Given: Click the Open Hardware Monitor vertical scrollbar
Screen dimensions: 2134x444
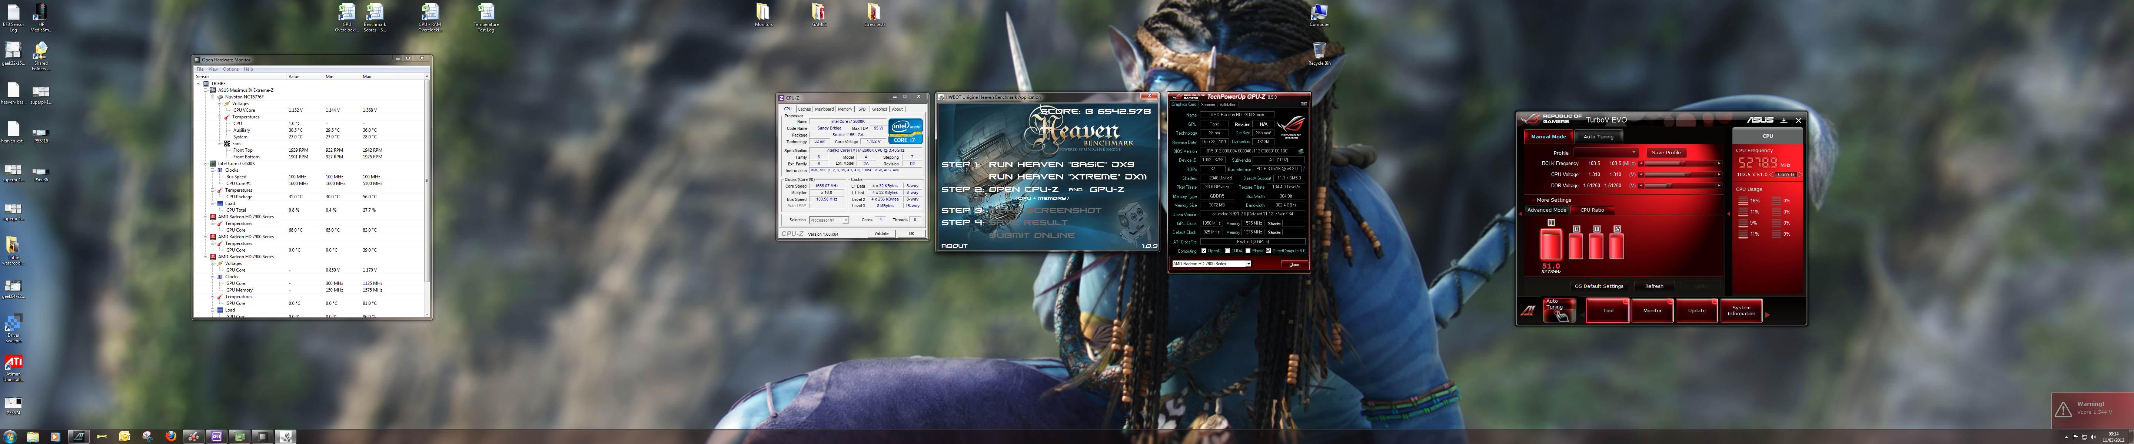Looking at the screenshot, I should [x=428, y=196].
